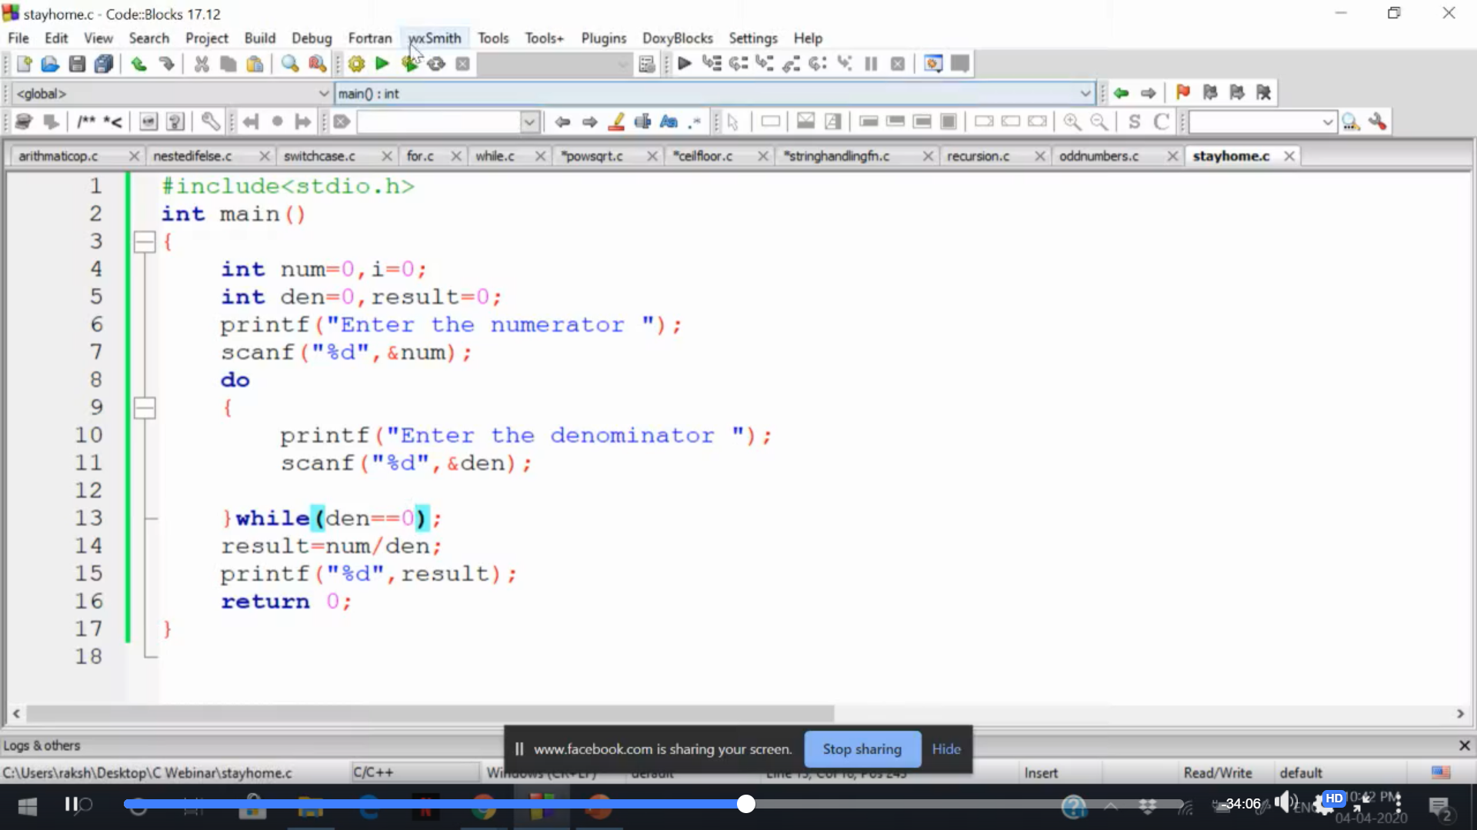1477x830 pixels.
Task: Open the <global> scope dropdown
Action: tap(324, 94)
